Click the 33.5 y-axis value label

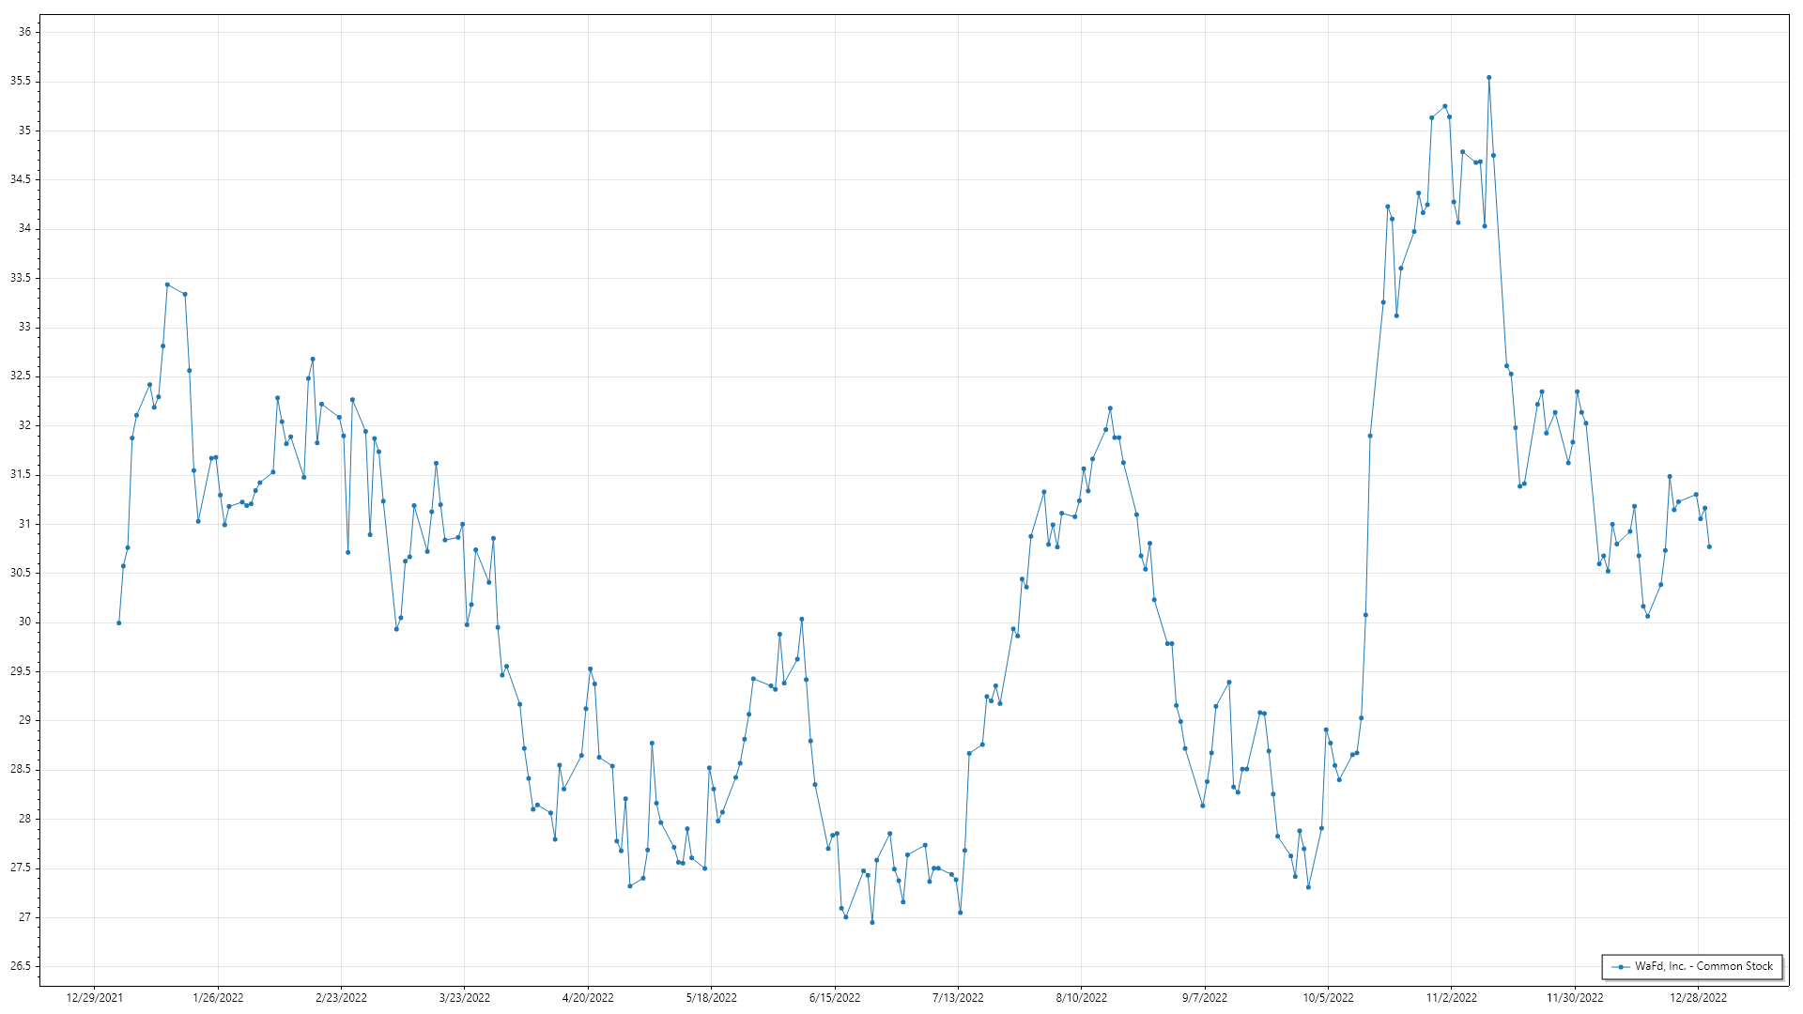coord(21,278)
